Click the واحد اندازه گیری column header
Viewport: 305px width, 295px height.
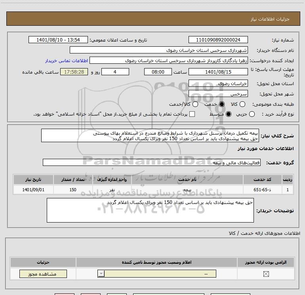tap(112, 179)
